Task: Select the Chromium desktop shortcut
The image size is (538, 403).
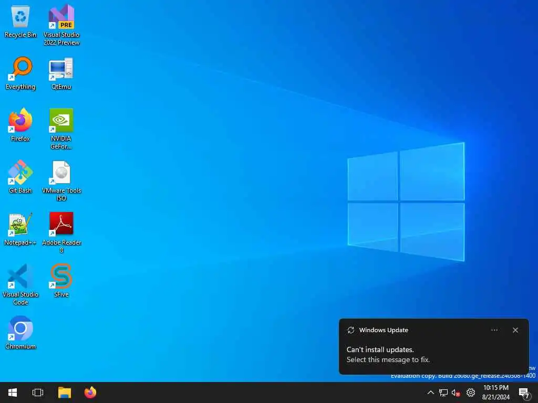Action: [x=20, y=332]
